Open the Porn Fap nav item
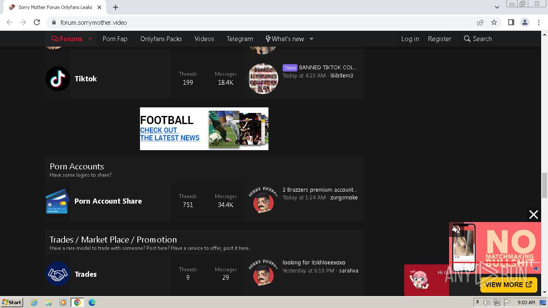This screenshot has height=308, width=548. [x=115, y=39]
